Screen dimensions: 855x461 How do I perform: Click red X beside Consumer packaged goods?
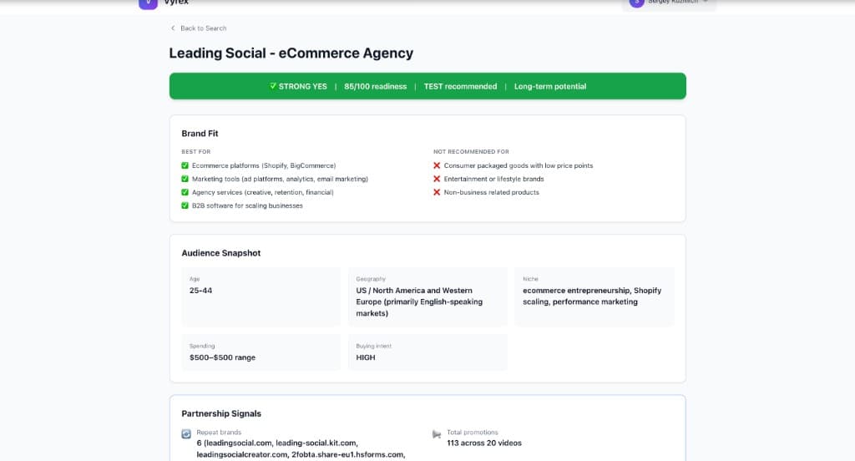coord(437,165)
